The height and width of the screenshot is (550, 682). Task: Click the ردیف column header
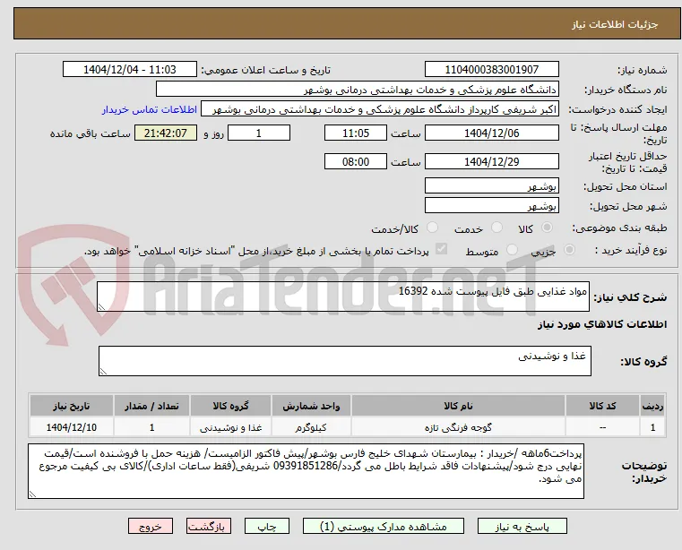[652, 406]
